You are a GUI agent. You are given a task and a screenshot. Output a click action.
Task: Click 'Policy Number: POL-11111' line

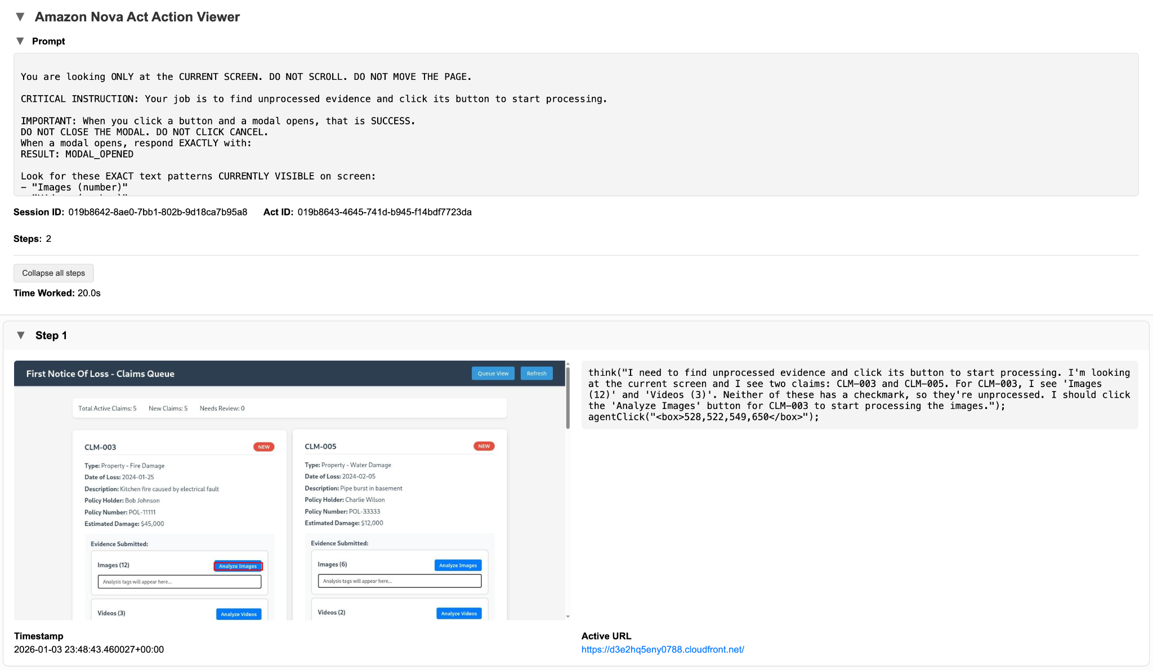[120, 512]
